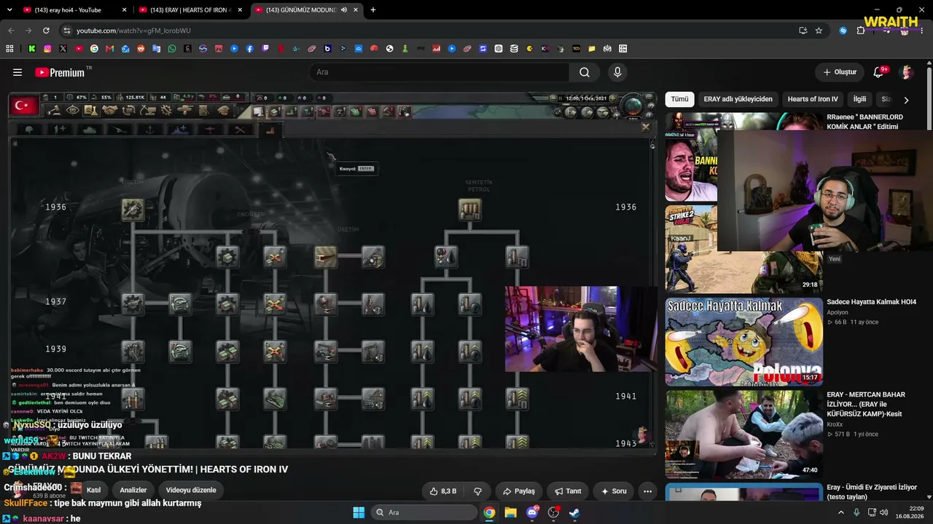
Task: Click the 'Tanıt' promote button
Action: 568,491
